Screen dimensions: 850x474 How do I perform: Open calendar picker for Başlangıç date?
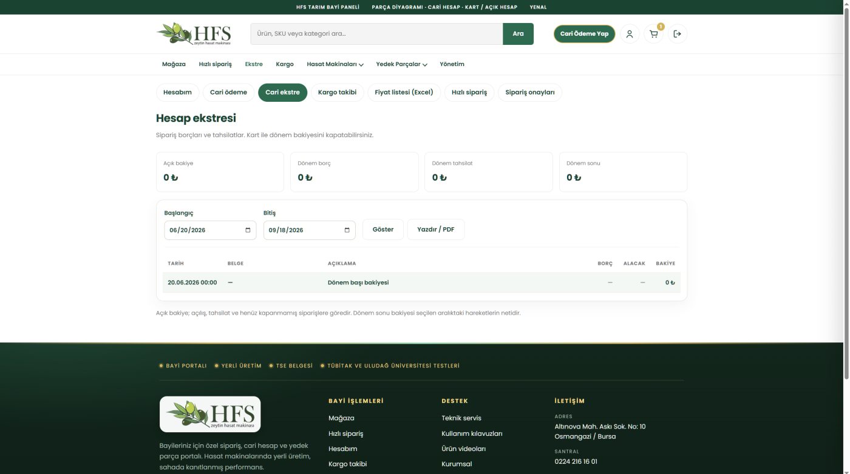pos(248,230)
